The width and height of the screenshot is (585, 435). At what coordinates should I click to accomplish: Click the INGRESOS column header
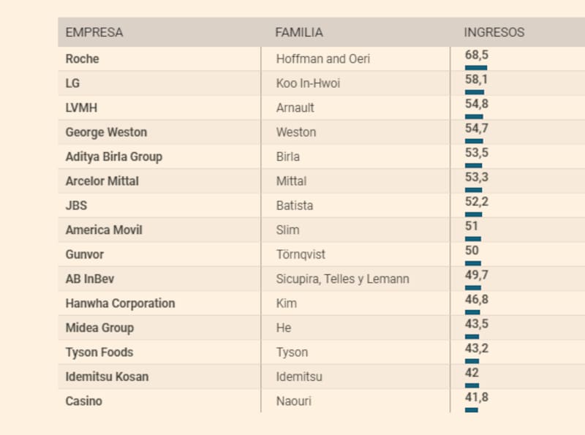494,32
